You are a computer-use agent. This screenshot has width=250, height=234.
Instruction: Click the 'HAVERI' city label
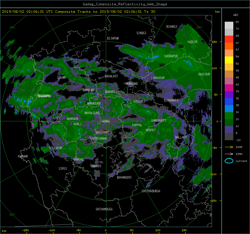[x=96, y=166]
